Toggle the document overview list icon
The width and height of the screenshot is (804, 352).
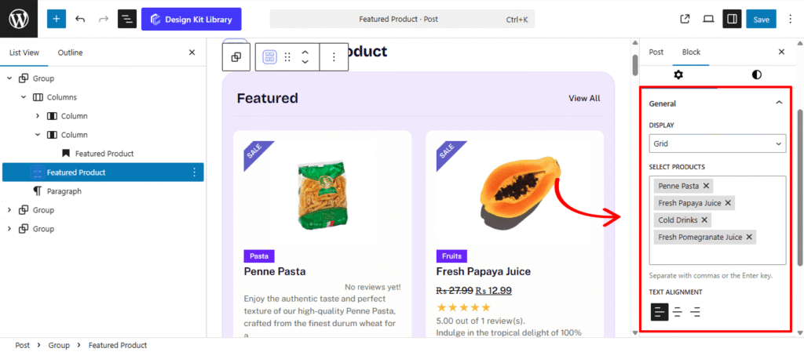pos(127,19)
